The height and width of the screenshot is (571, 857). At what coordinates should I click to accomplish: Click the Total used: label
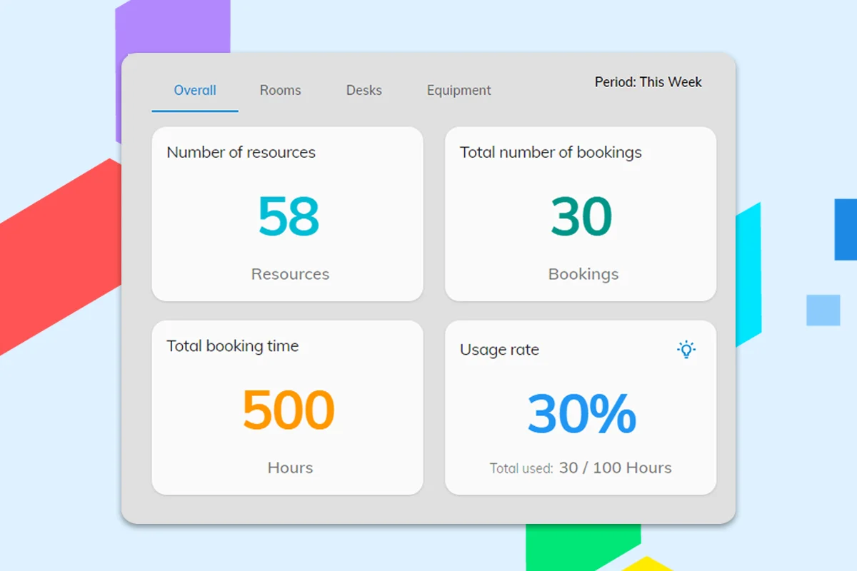click(521, 469)
